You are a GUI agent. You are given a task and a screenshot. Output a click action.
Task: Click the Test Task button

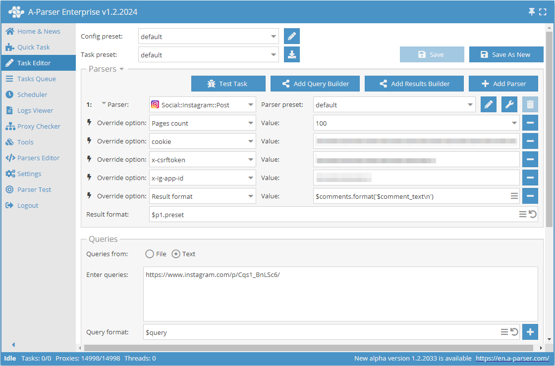point(228,84)
